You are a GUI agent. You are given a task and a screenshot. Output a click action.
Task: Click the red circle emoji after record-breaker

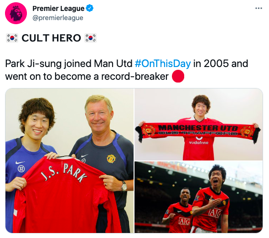(178, 76)
